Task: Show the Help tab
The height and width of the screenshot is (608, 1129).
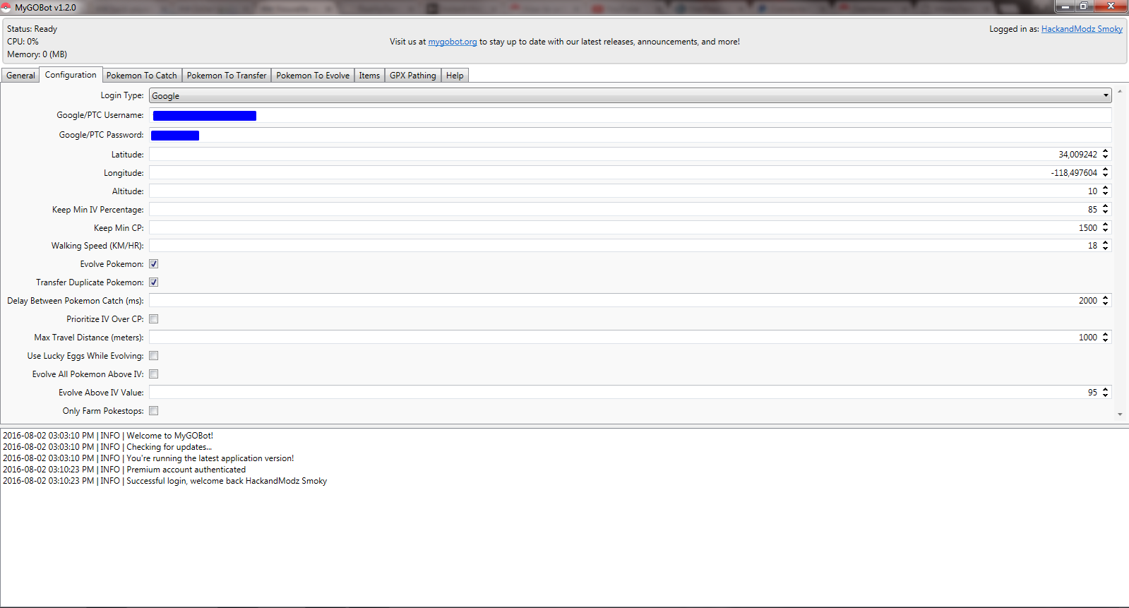Action: (x=455, y=76)
